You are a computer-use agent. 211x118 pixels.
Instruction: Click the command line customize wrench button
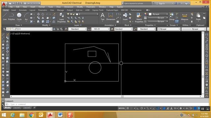click(3, 105)
